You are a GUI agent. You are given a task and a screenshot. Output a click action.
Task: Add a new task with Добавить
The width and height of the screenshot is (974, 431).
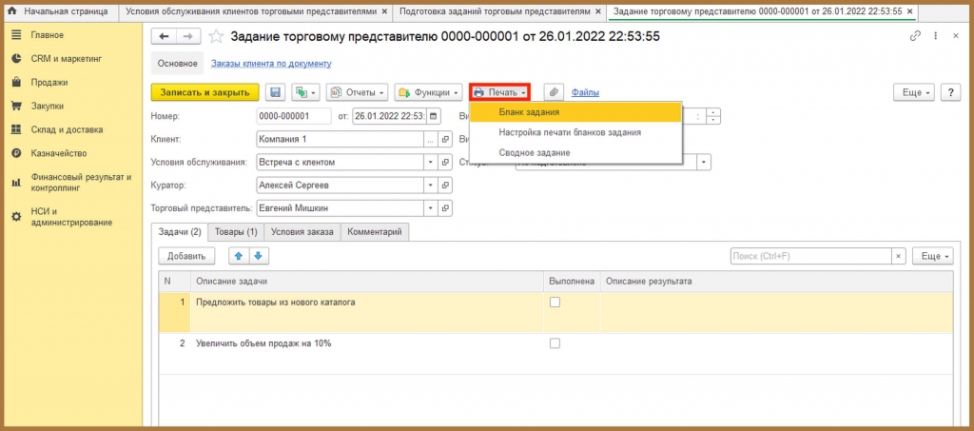(186, 256)
